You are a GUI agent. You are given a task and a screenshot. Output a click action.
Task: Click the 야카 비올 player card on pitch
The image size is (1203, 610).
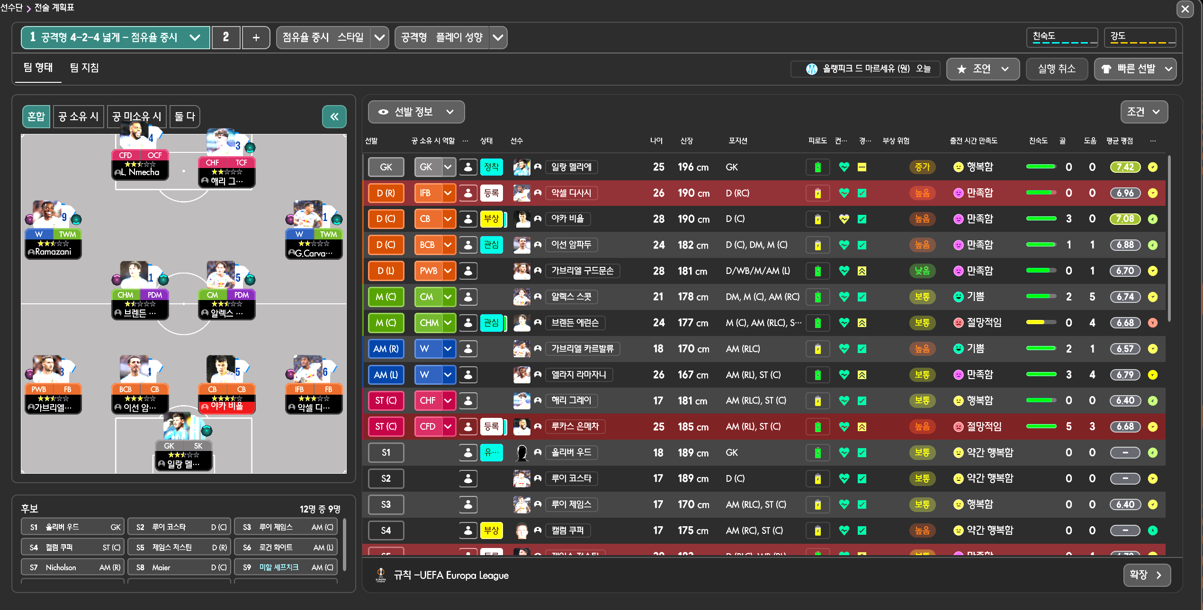pos(226,386)
